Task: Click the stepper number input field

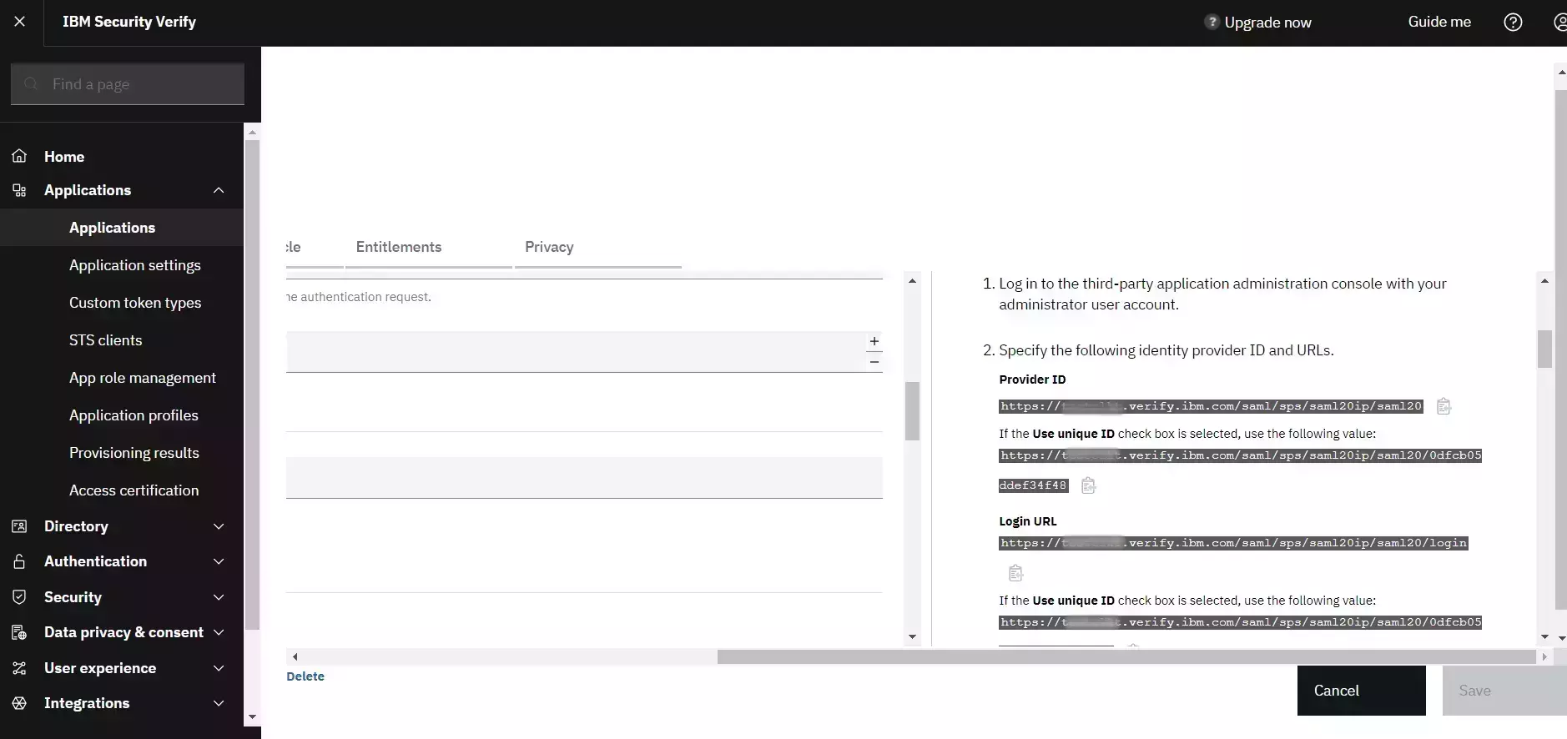Action: (576, 352)
